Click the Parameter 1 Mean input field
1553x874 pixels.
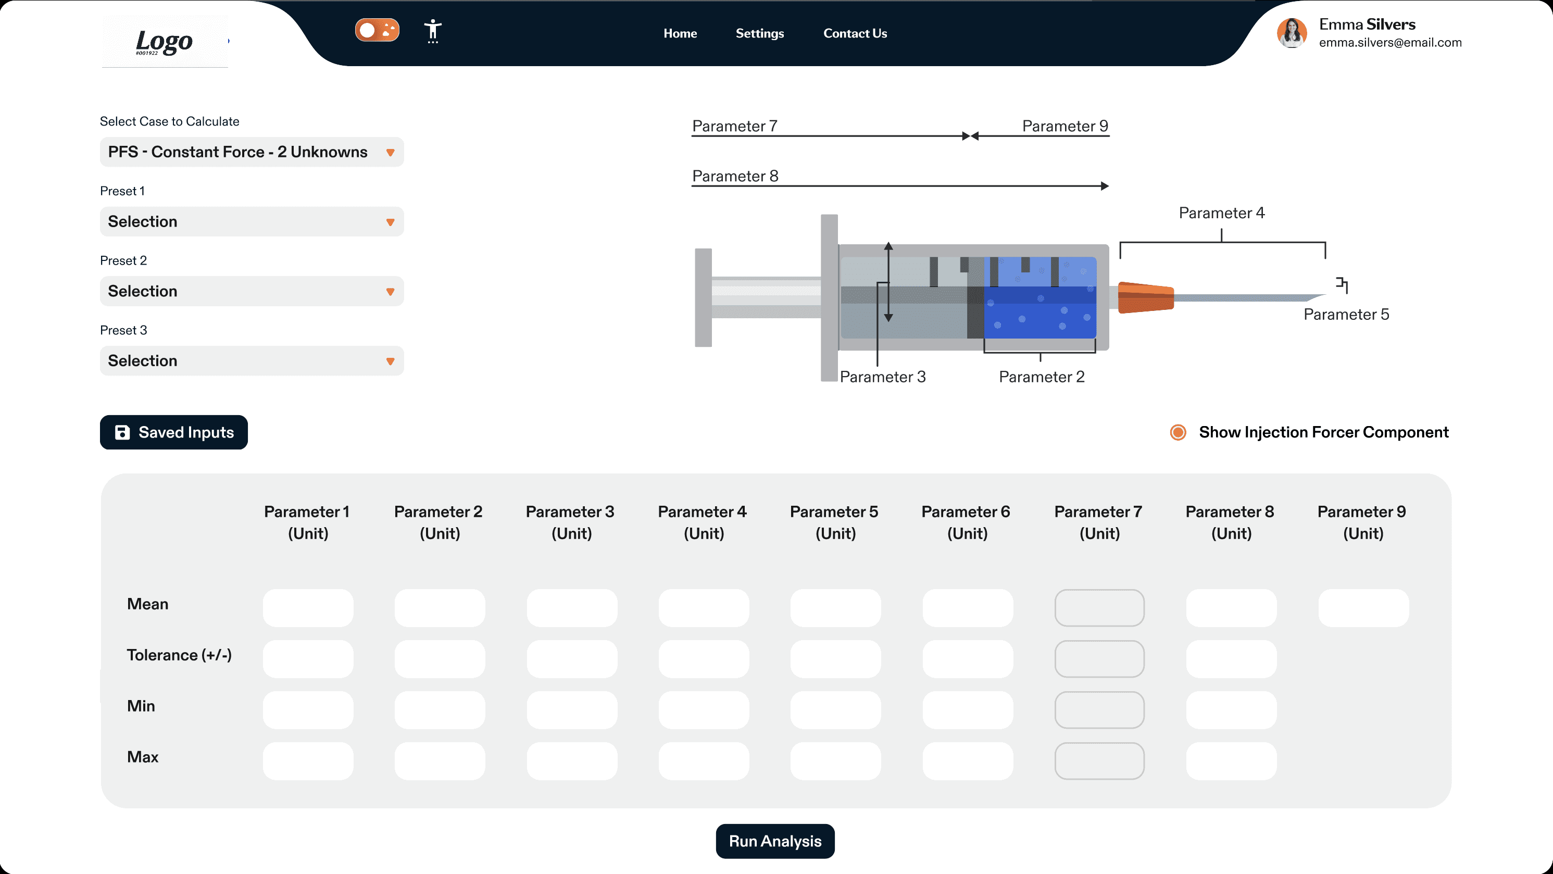pyautogui.click(x=307, y=607)
